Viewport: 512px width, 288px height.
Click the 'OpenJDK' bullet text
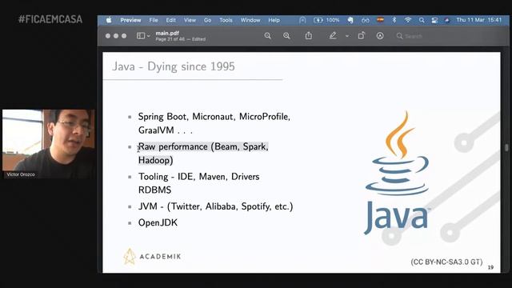pos(158,222)
